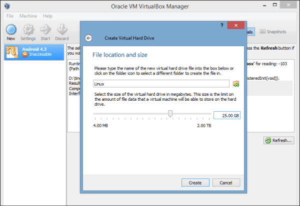Viewport: 300px width, 206px height.
Task: Click the Start arrow toolbar icon
Action: pos(45,30)
